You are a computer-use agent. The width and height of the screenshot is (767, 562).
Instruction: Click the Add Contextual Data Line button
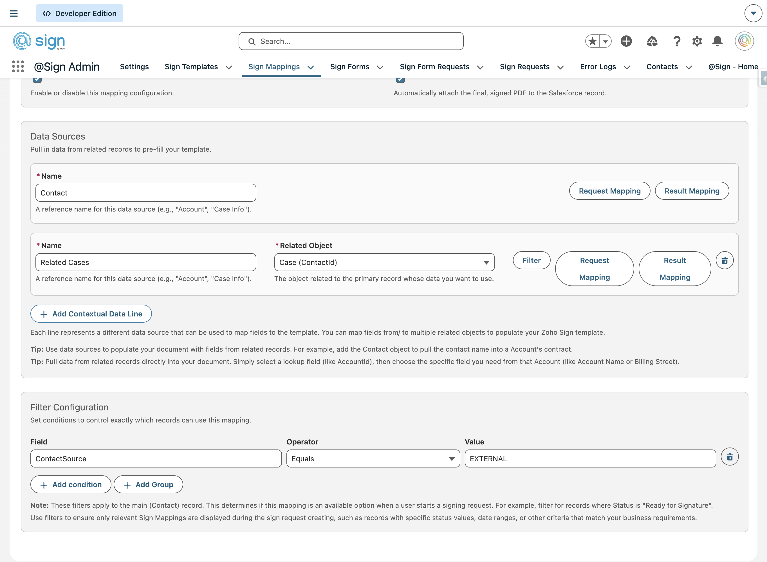(91, 314)
